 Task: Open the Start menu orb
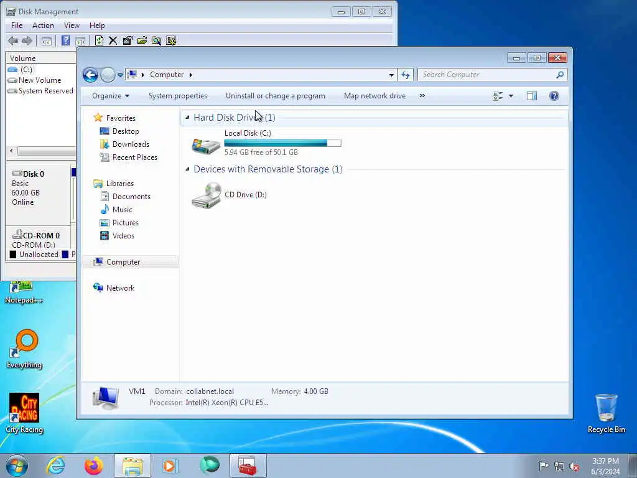(17, 466)
